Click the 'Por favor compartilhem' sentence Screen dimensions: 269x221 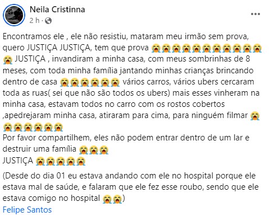pos(126,138)
